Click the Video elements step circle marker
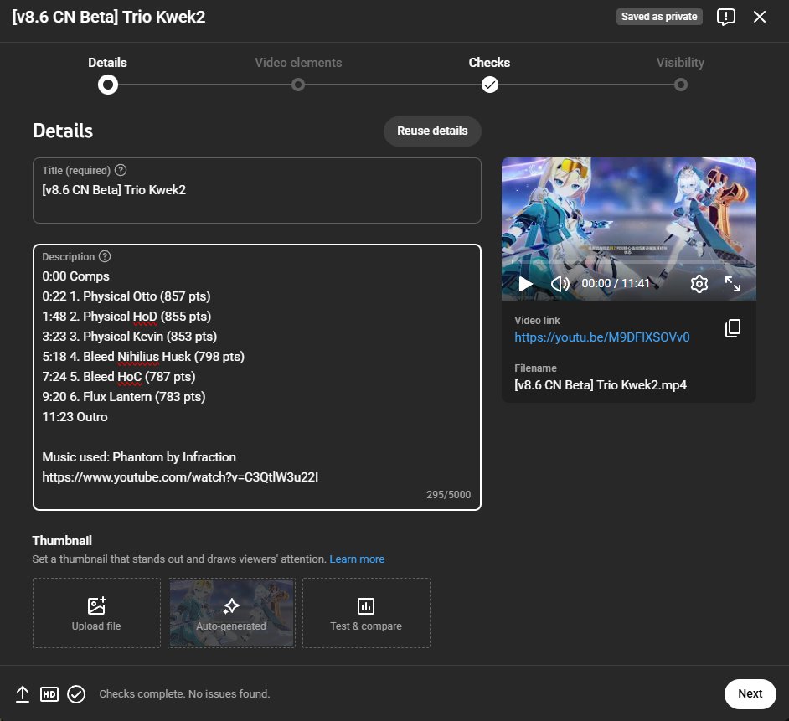 (x=298, y=85)
